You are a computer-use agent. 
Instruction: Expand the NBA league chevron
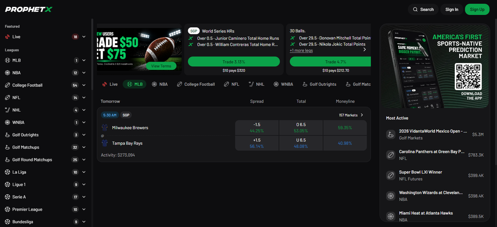[x=84, y=73]
